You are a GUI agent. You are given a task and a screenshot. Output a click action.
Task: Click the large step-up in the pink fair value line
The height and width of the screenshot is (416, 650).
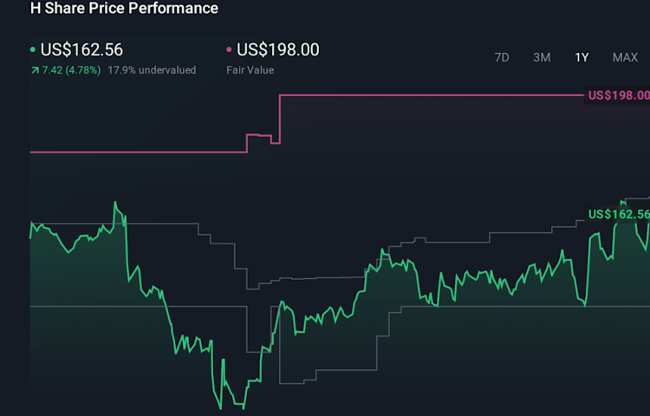coord(280,117)
